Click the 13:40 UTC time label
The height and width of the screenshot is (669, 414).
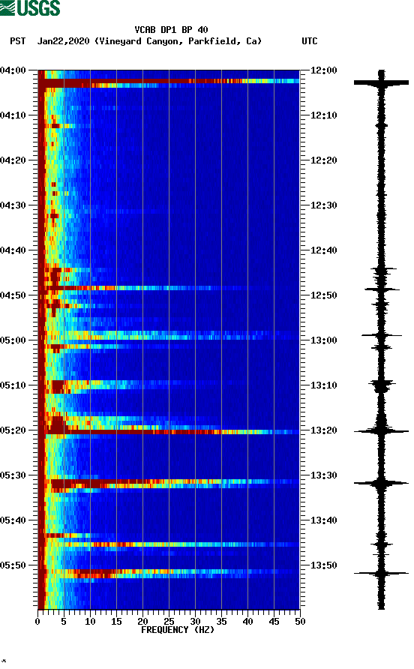point(323,520)
